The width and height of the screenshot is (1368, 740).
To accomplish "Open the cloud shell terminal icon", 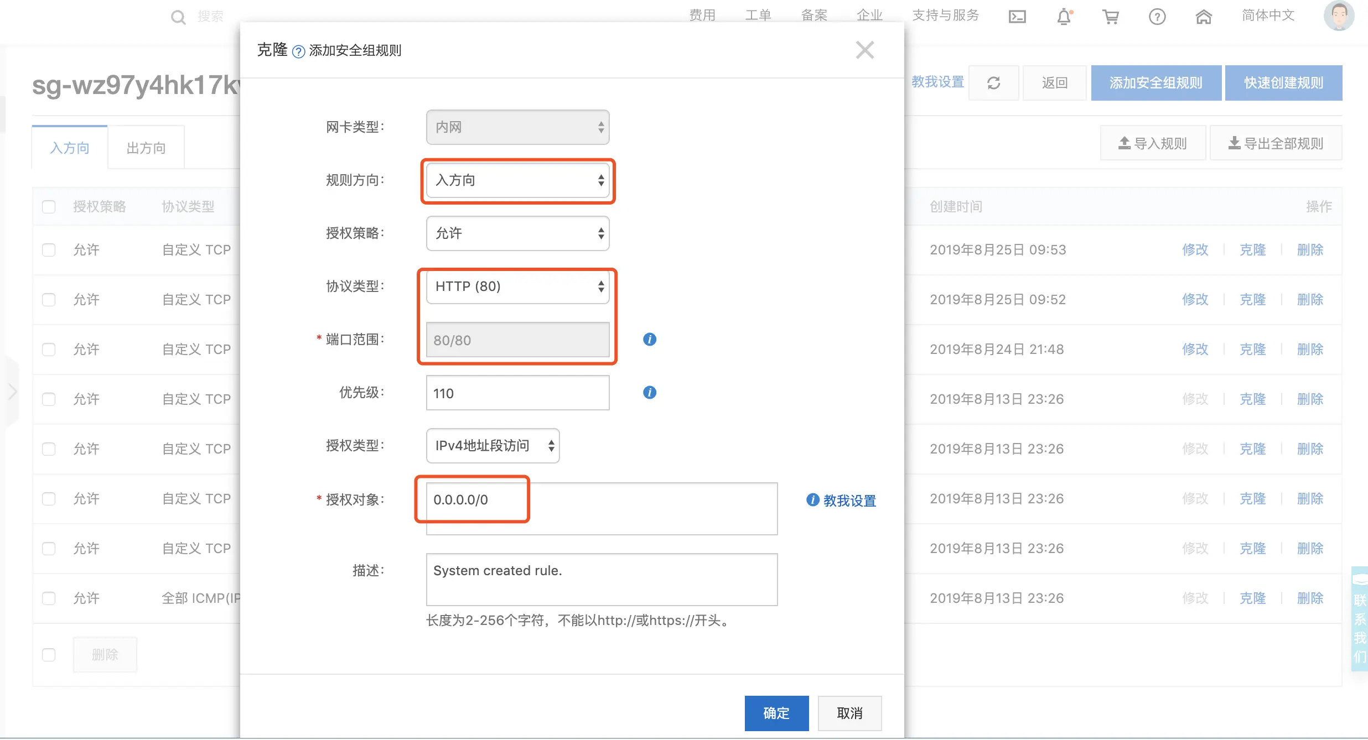I will [x=1017, y=17].
